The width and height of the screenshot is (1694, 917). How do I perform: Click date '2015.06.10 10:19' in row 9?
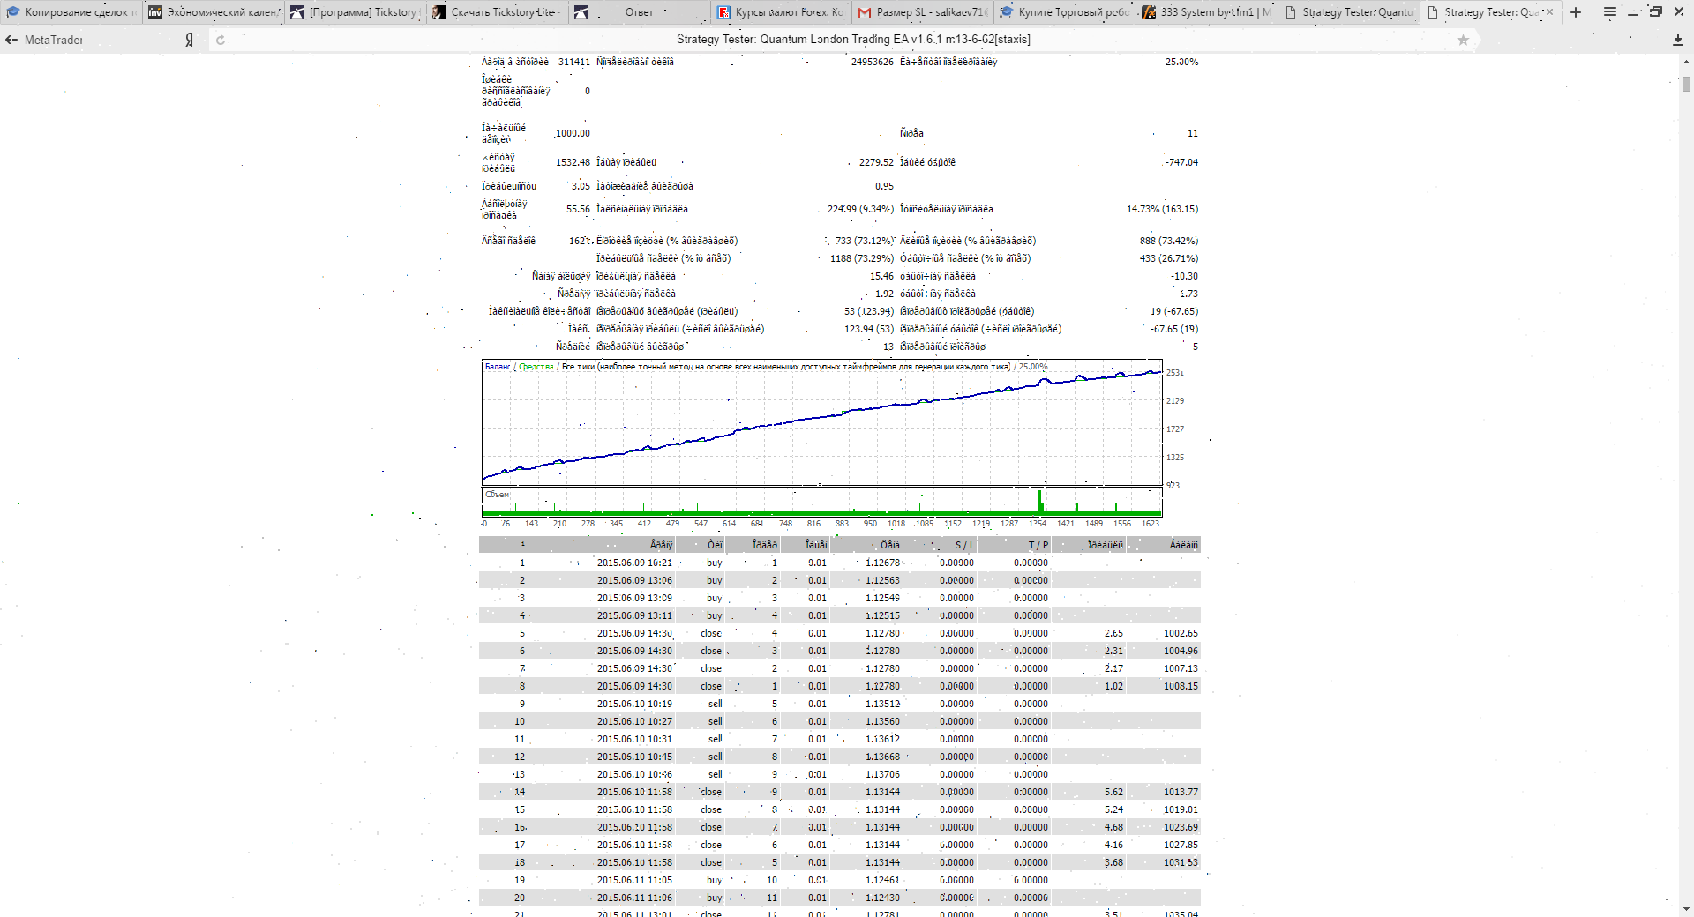coord(634,704)
